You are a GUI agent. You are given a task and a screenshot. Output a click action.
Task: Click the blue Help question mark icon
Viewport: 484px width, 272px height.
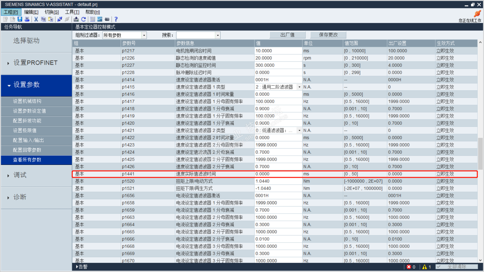116,19
